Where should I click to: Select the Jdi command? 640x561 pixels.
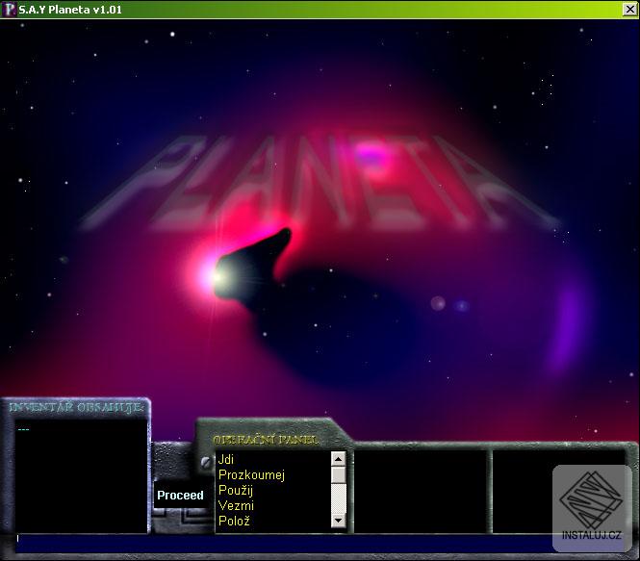[226, 459]
